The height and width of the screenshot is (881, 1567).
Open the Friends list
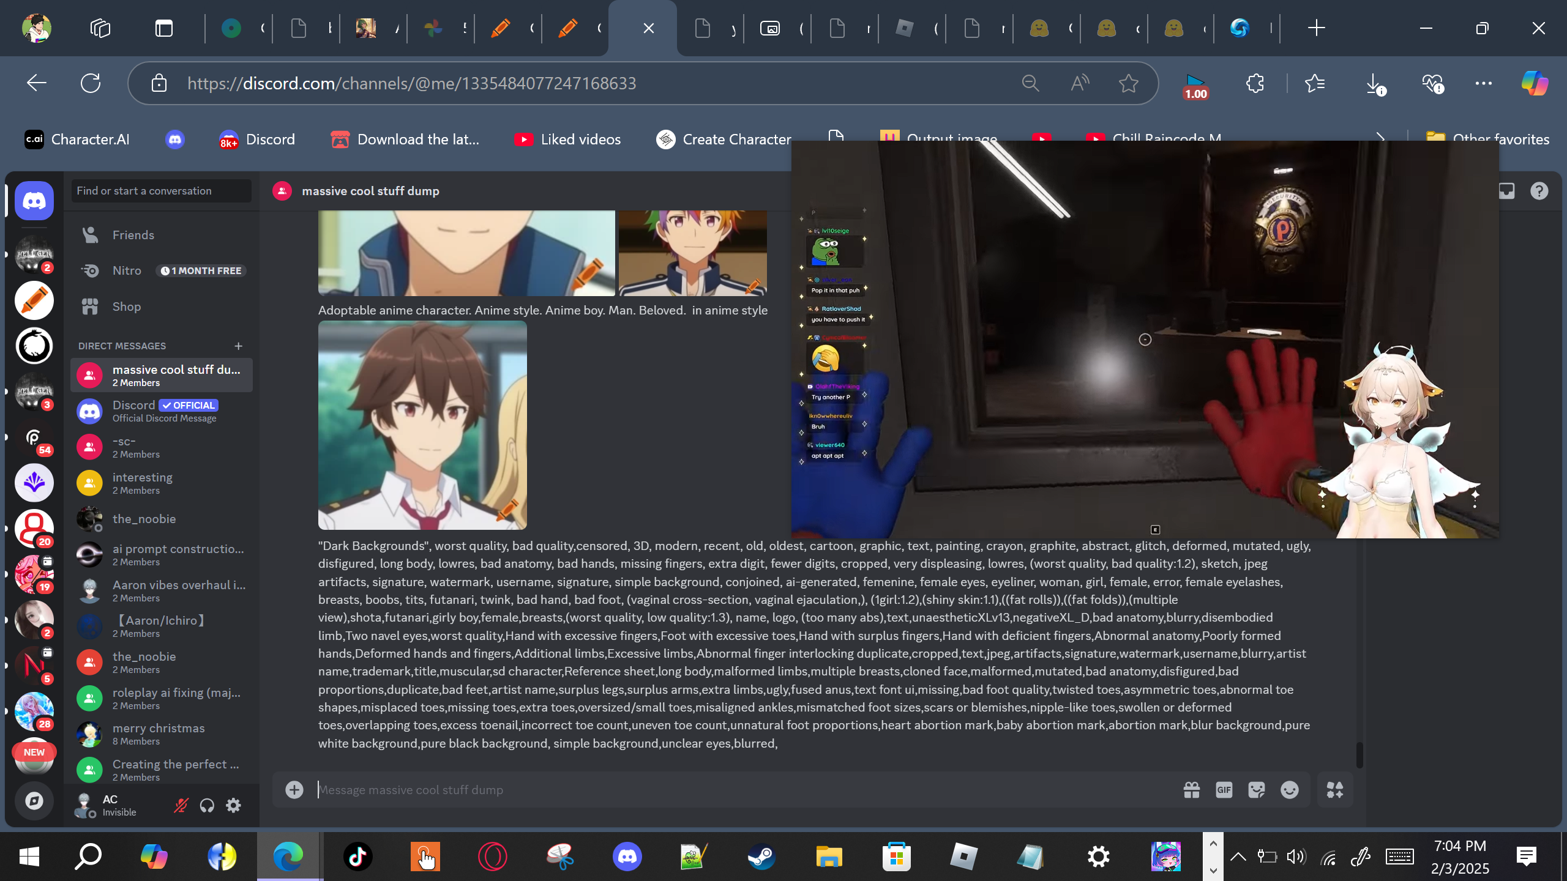162,235
